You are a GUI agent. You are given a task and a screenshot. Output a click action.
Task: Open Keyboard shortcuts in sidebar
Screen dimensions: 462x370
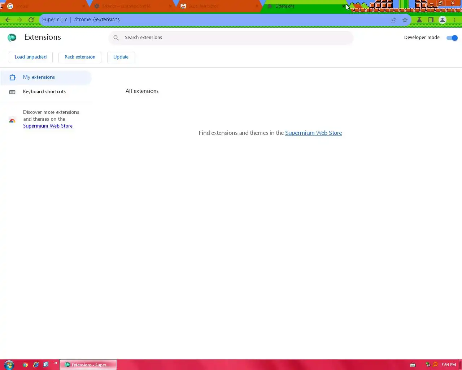46,92
